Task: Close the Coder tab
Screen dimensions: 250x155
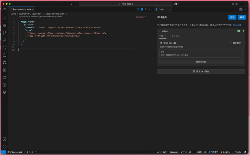Action: tap(170, 10)
